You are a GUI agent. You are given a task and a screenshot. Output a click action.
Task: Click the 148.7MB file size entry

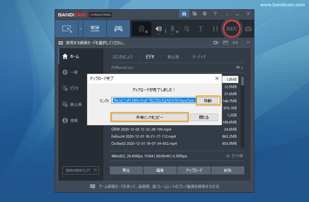click(x=229, y=101)
